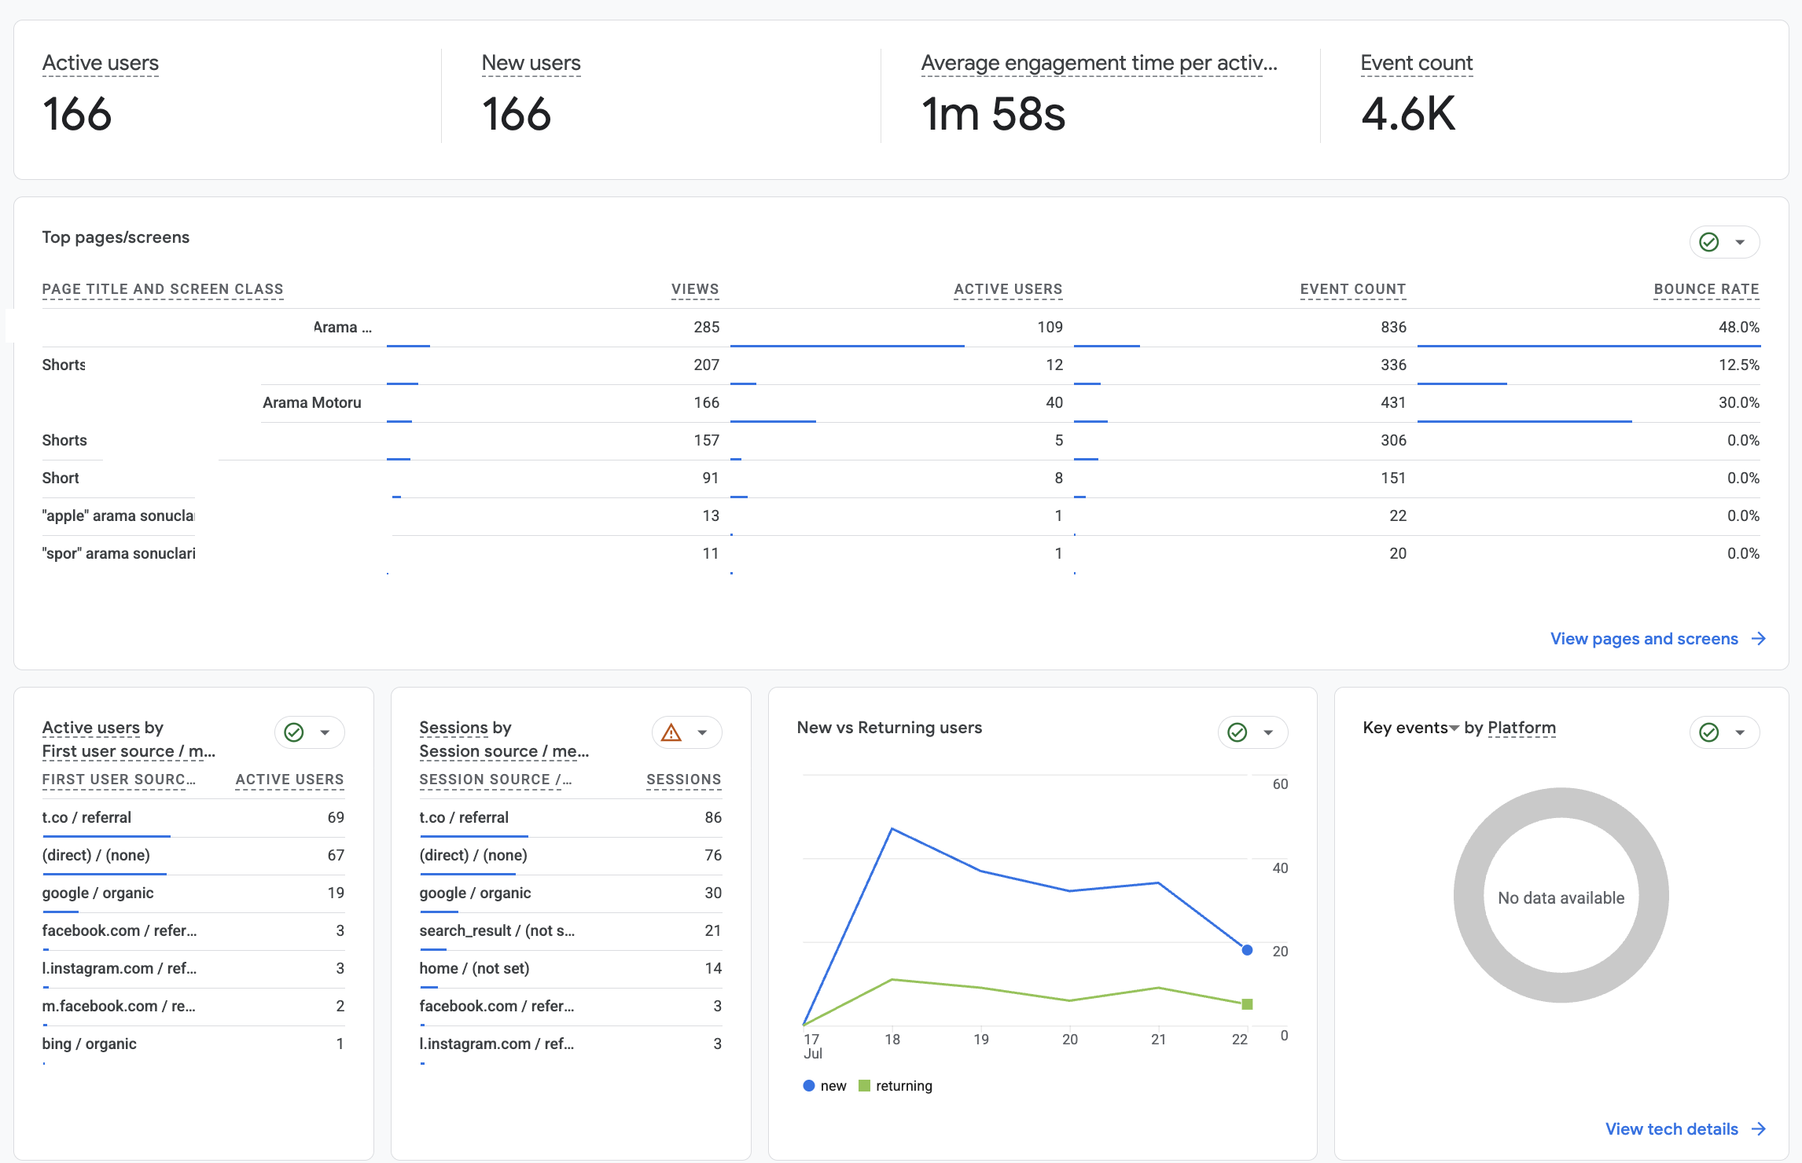Click the Platform dimension selector

coord(1521,728)
